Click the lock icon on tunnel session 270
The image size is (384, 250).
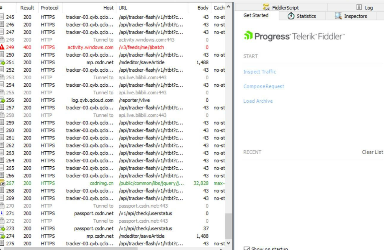click(x=2, y=205)
